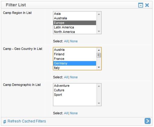The image size is (154, 127).
Task: Select Austria in Geo Country list
Action: pyautogui.click(x=75, y=50)
